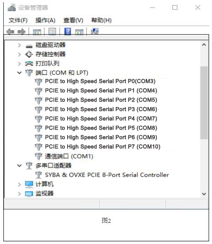Image resolution: width=212 pixels, height=244 pixels.
Task: Click the scan for hardware changes icon
Action: point(95,31)
